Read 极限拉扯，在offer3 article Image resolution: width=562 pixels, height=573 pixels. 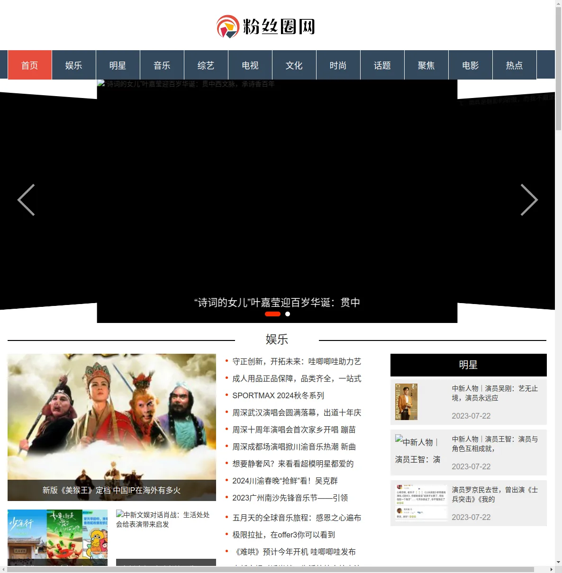(283, 535)
